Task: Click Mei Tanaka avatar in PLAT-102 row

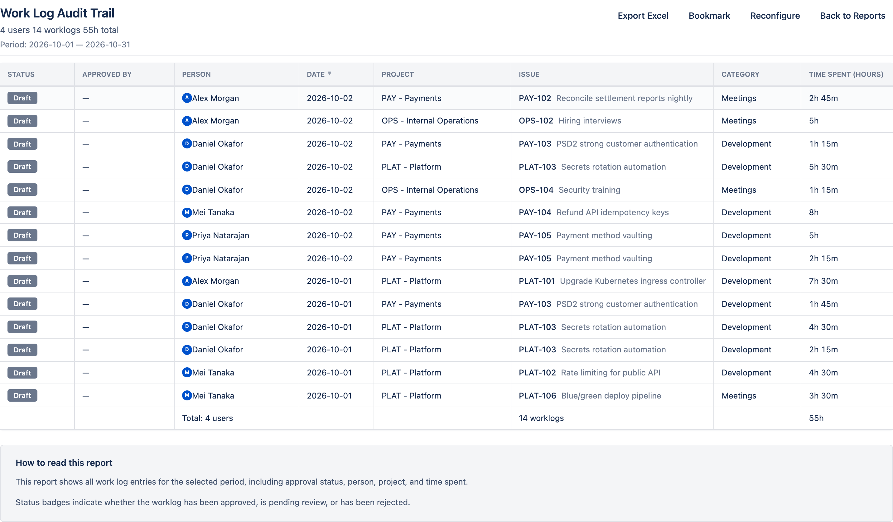Action: pos(187,372)
